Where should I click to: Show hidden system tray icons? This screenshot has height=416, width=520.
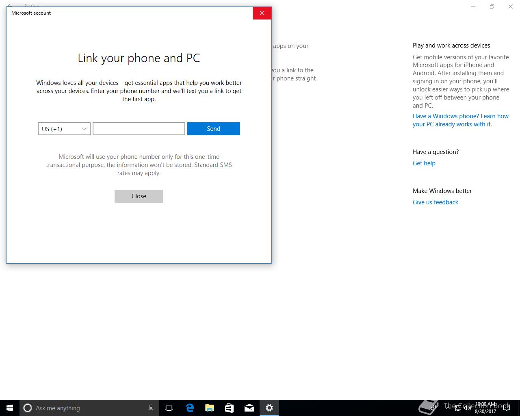click(x=448, y=407)
